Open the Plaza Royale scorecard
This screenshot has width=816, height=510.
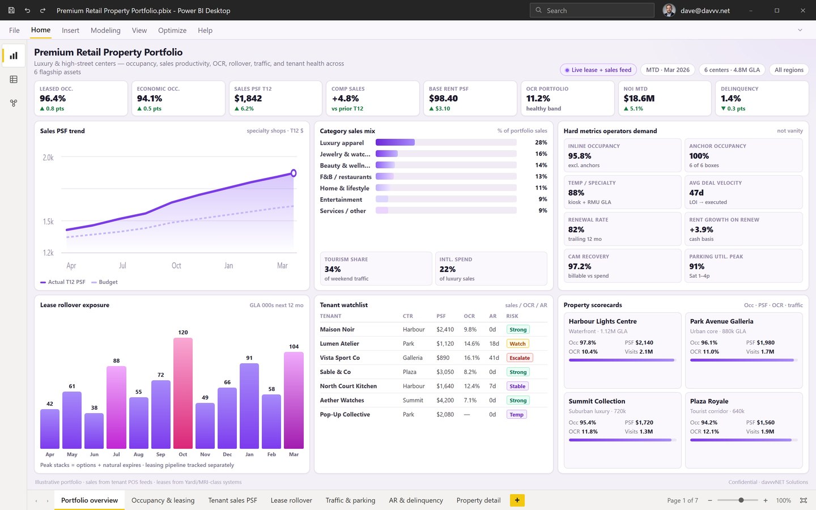(744, 430)
